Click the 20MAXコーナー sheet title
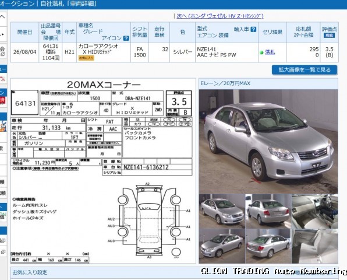 [x=104, y=85]
